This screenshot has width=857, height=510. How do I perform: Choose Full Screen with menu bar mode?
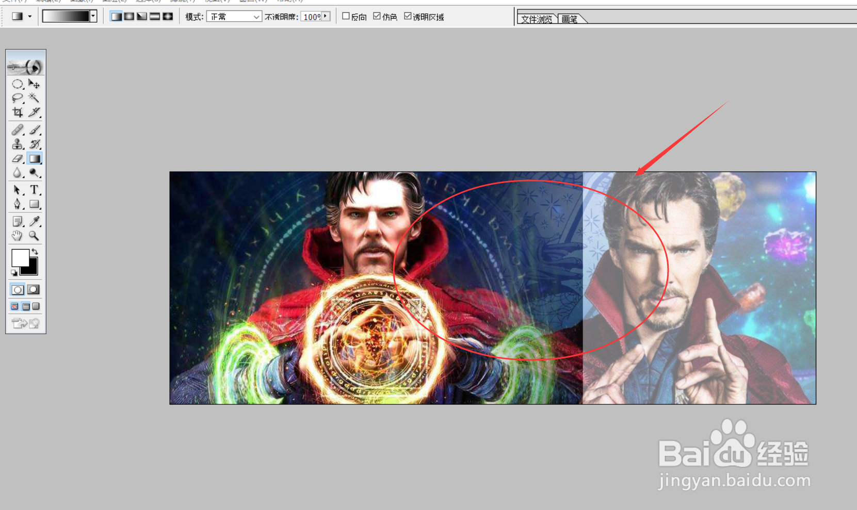26,306
